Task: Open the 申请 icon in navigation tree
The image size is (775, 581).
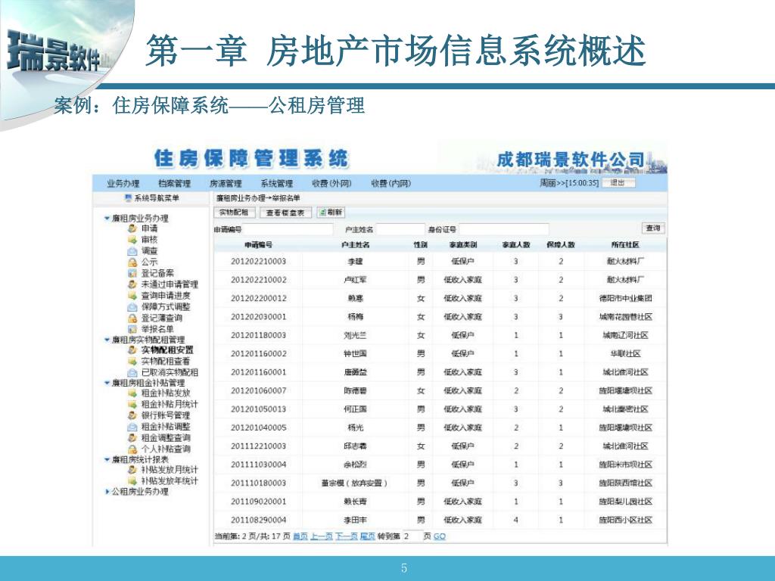Action: coord(132,228)
